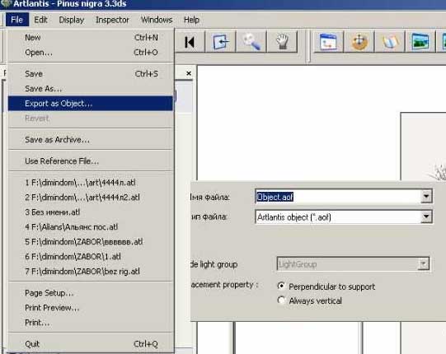Expand the LightGroup dropdown

(424, 264)
